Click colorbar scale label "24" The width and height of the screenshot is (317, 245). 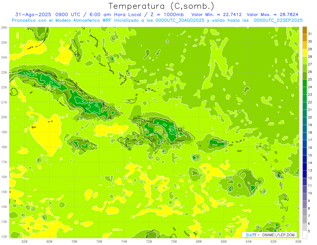pyautogui.click(x=310, y=87)
